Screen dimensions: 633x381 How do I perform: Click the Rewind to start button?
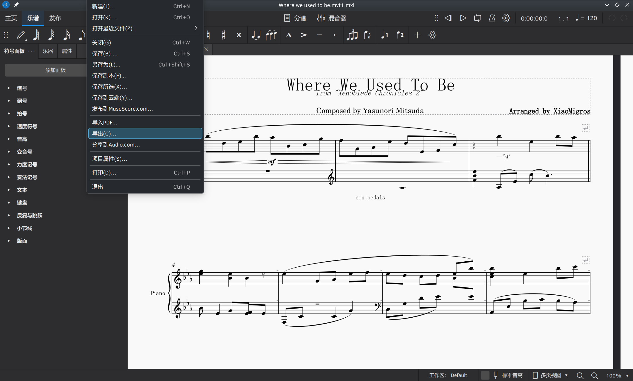[x=449, y=18]
